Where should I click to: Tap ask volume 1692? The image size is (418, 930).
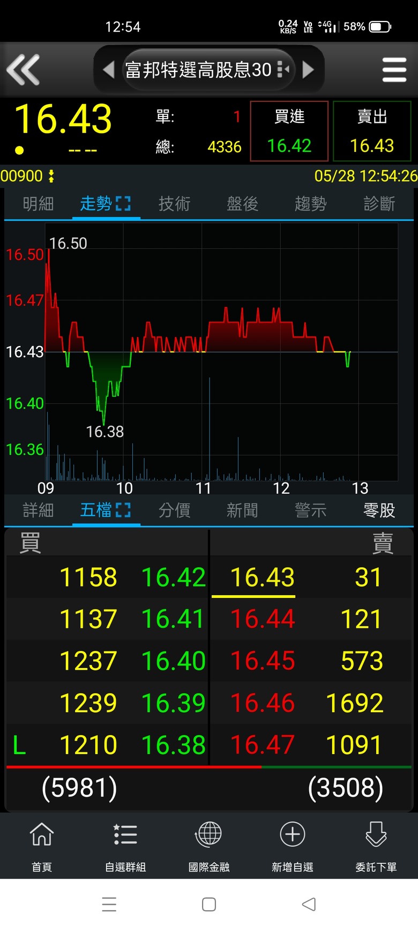[x=355, y=703]
